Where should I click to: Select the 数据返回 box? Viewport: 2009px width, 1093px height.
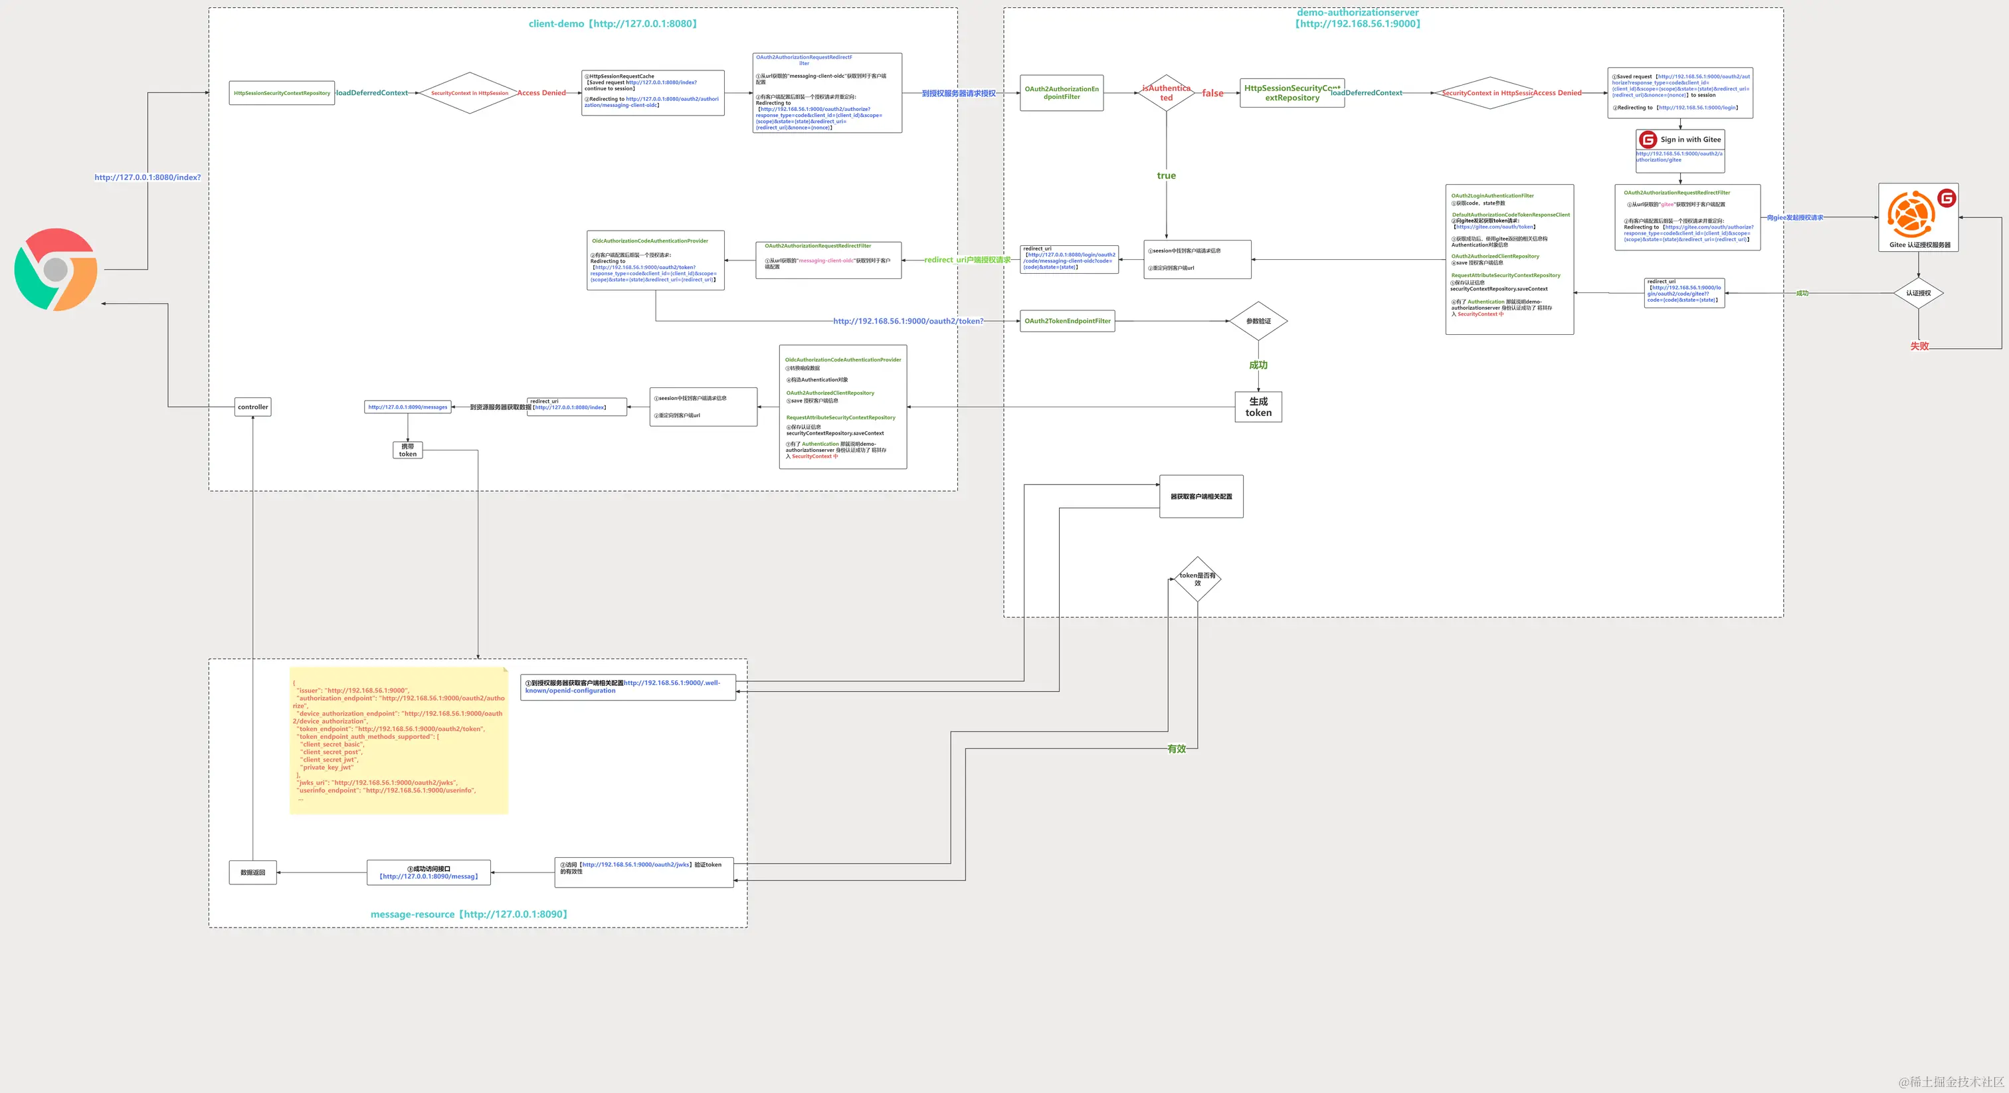[x=252, y=872]
